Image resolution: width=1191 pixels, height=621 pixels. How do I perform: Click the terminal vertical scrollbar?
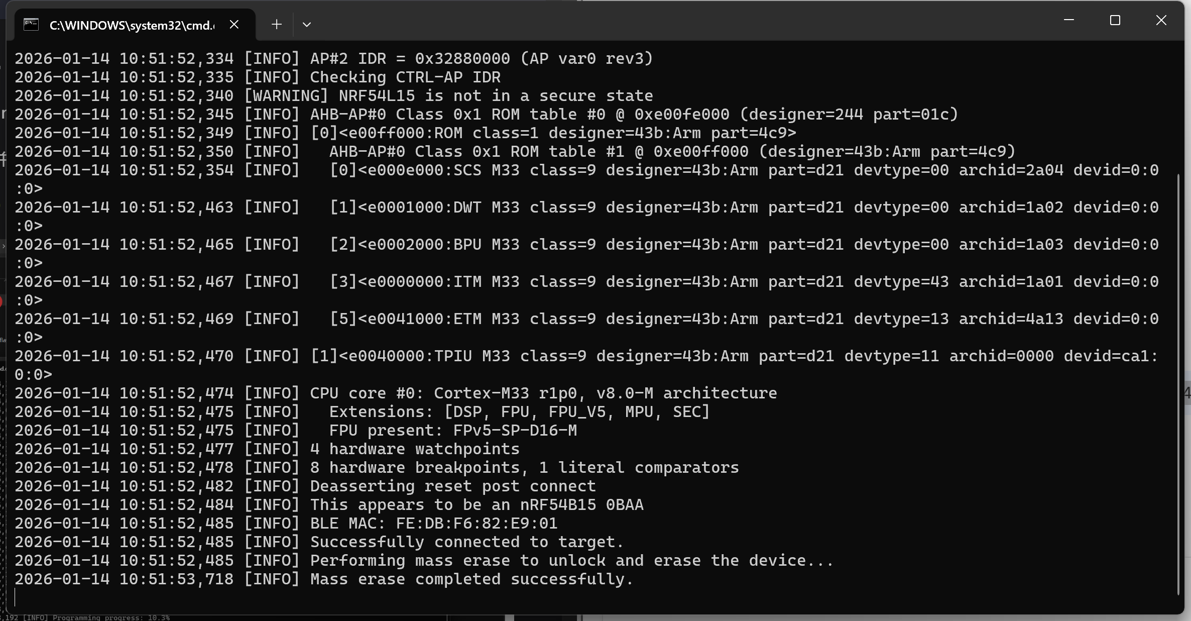(1177, 382)
